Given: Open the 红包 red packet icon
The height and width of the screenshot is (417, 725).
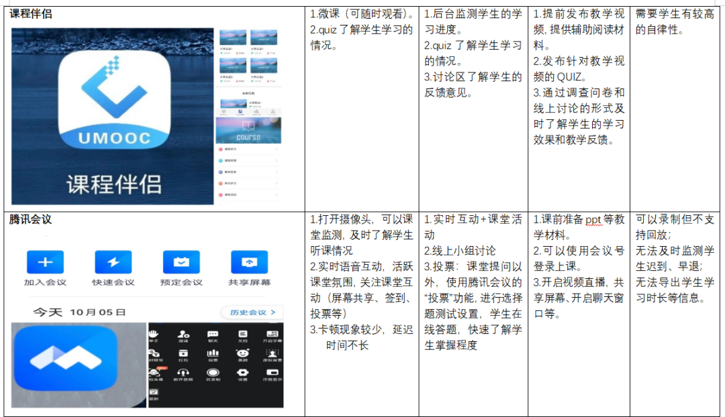Looking at the screenshot, I should tap(183, 353).
